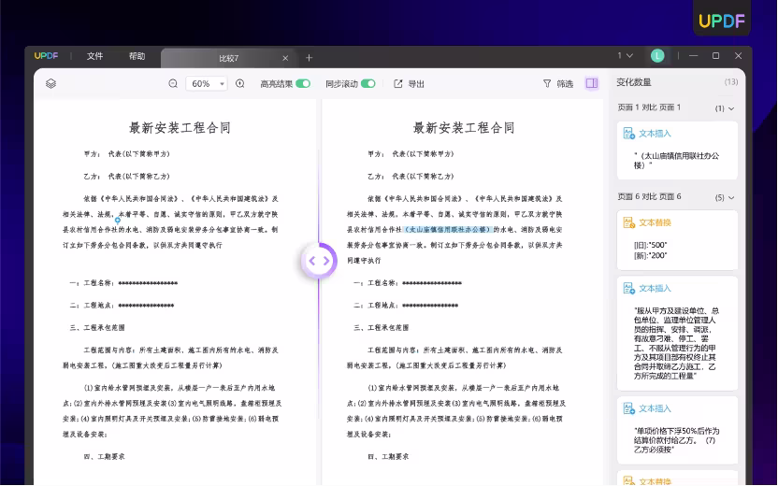Select the 服从甲方及建设单位 insertion card text
The width and height of the screenshot is (778, 486).
(x=676, y=343)
